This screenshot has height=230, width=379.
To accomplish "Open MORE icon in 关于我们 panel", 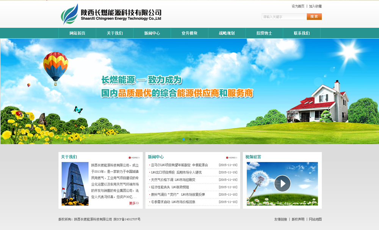I will tap(134, 158).
